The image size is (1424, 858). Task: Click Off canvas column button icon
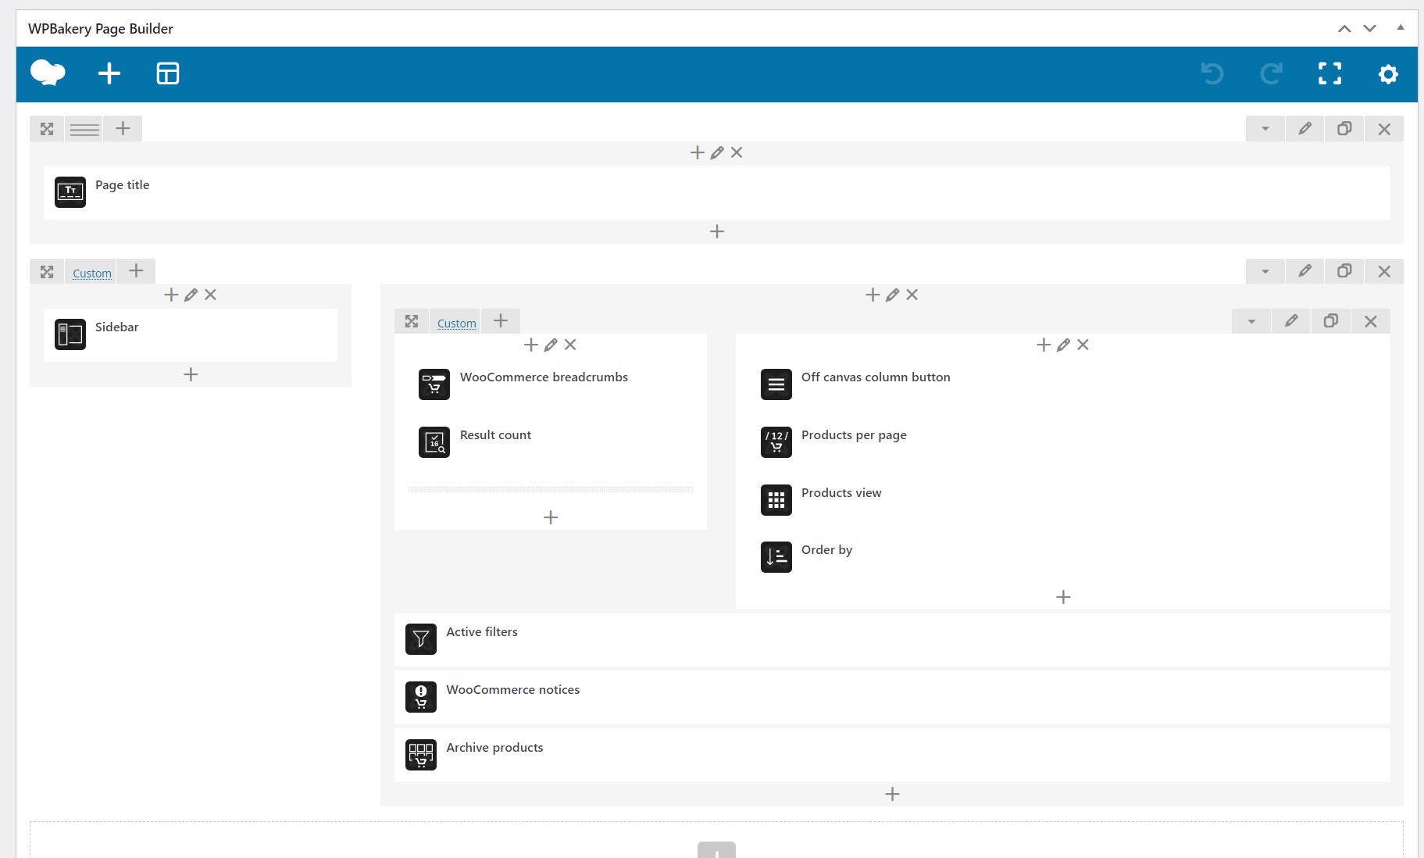[x=776, y=384]
